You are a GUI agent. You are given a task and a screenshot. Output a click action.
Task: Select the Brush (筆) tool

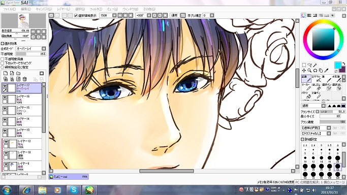coord(326,79)
